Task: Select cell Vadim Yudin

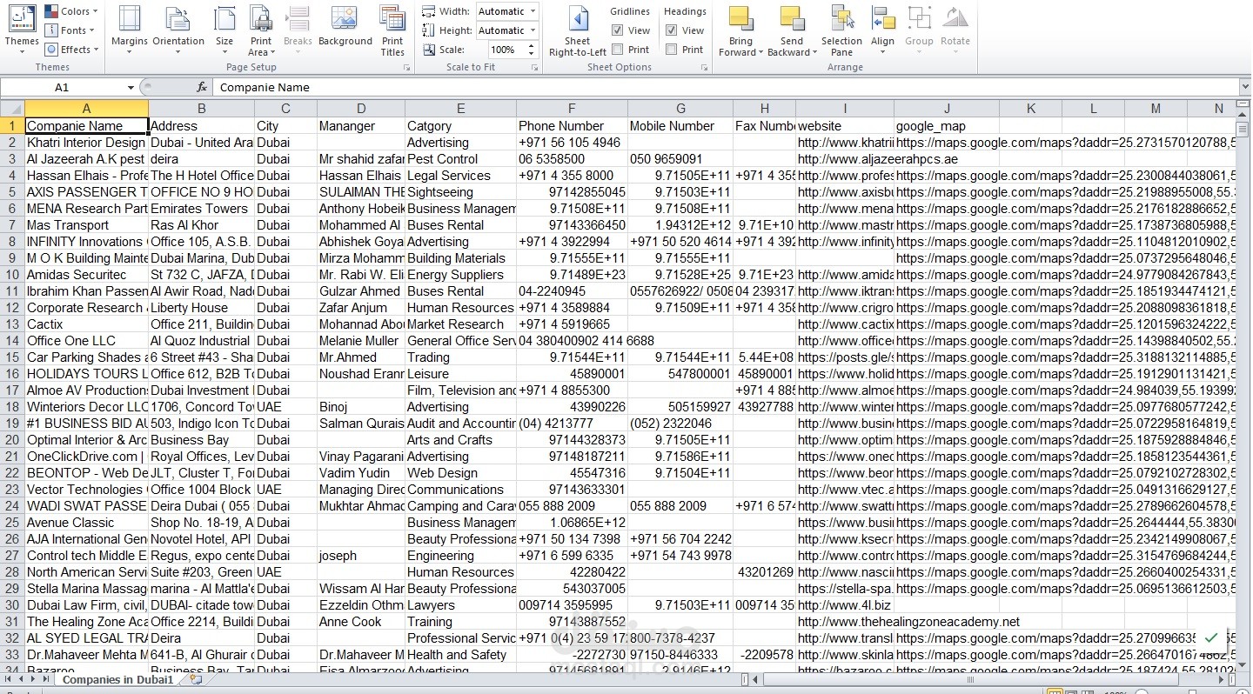Action: click(x=361, y=473)
